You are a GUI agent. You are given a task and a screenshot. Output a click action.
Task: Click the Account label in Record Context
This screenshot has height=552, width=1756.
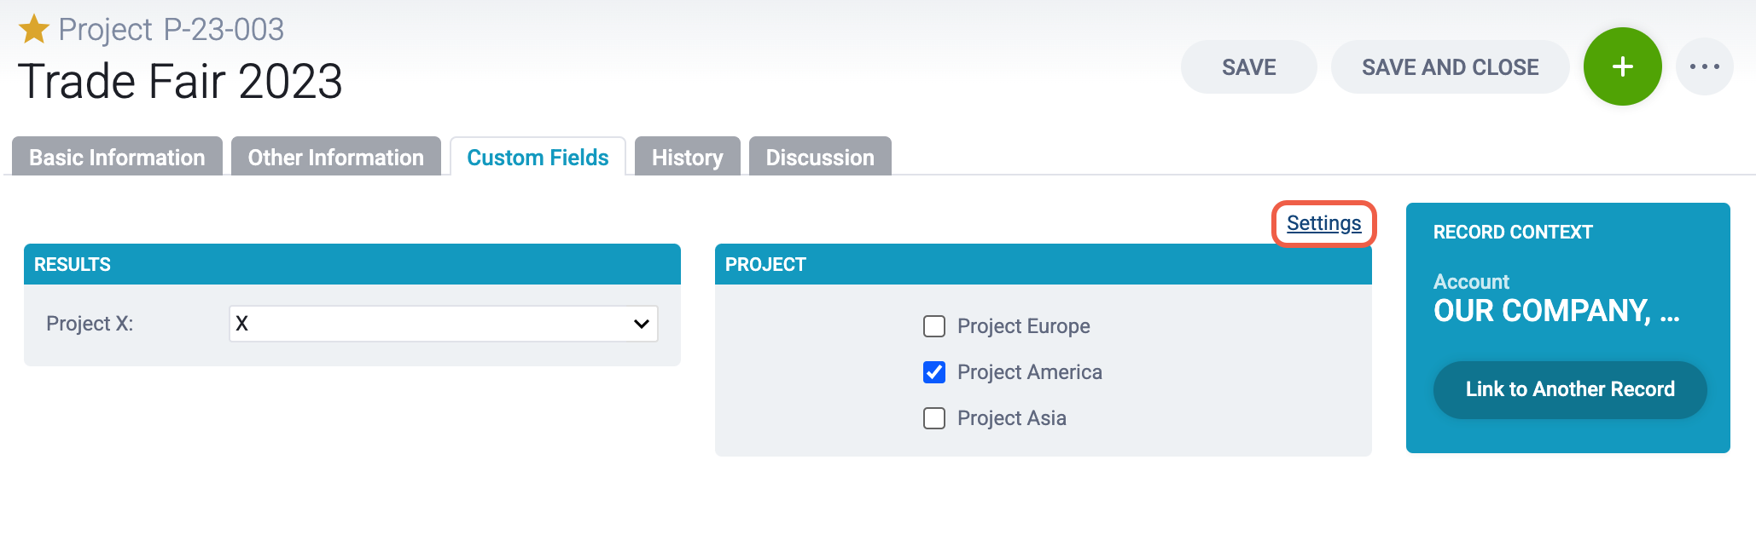click(x=1471, y=282)
